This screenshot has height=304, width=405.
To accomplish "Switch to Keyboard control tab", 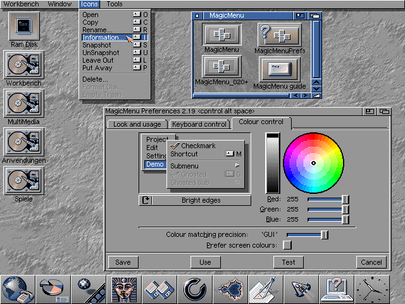I will [199, 124].
